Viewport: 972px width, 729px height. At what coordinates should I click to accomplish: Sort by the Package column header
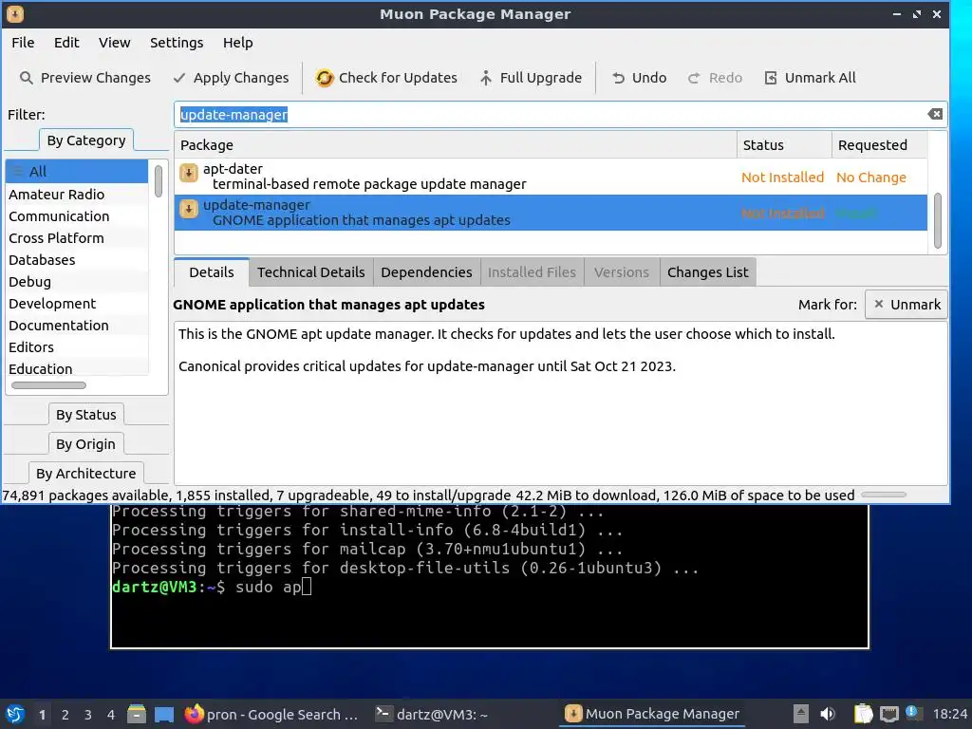pos(456,145)
